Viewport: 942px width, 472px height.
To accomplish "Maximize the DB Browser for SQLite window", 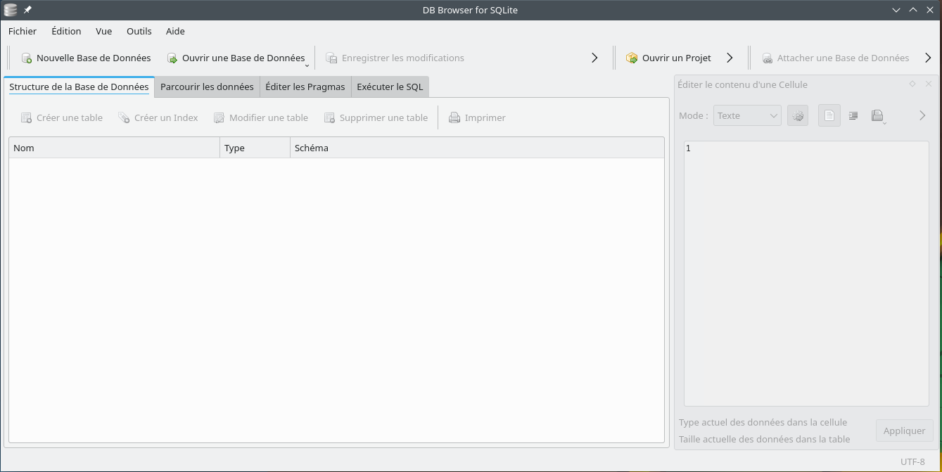I will click(913, 10).
